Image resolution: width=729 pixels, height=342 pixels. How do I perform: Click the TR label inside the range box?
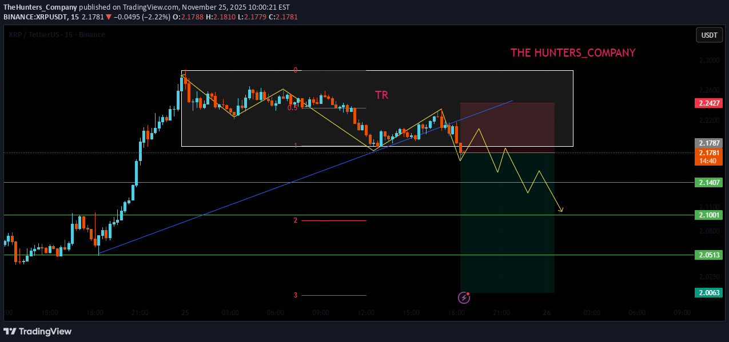point(381,95)
